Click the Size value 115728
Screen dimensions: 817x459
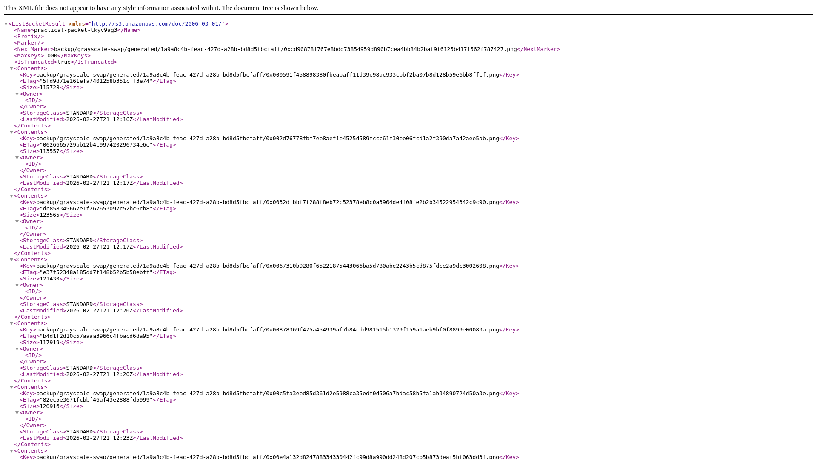pos(49,88)
